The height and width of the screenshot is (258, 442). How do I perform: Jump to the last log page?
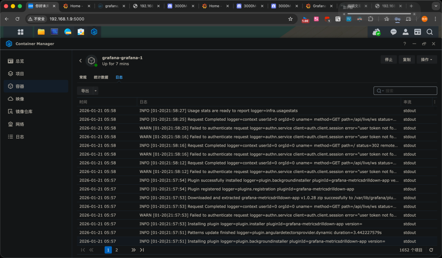pyautogui.click(x=142, y=250)
